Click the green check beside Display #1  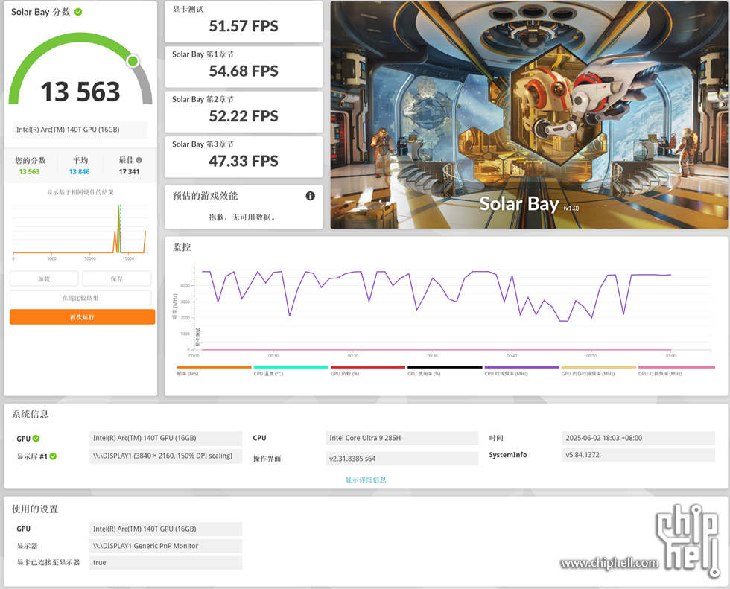coord(53,456)
